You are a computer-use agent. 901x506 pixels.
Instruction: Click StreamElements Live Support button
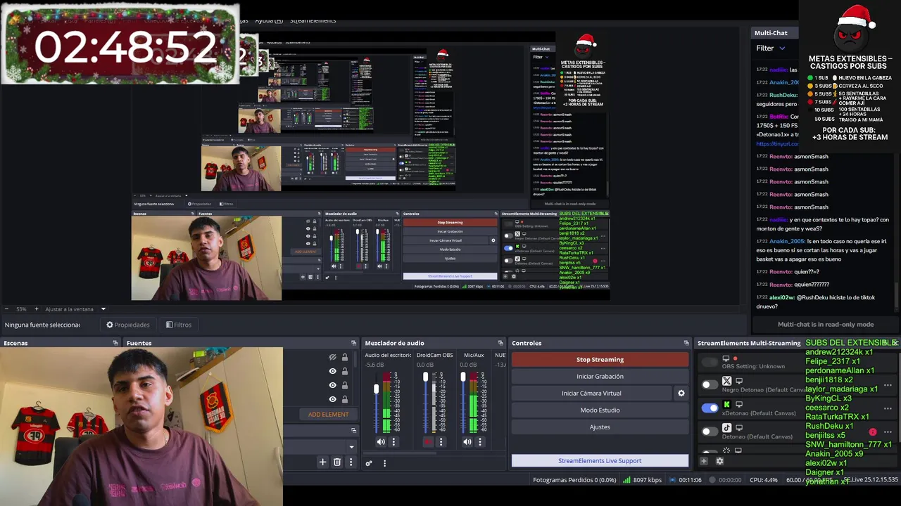coord(600,461)
